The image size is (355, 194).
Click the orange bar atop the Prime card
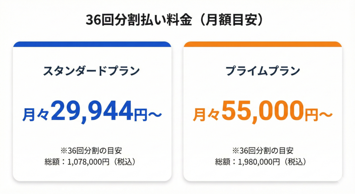pos(262,44)
